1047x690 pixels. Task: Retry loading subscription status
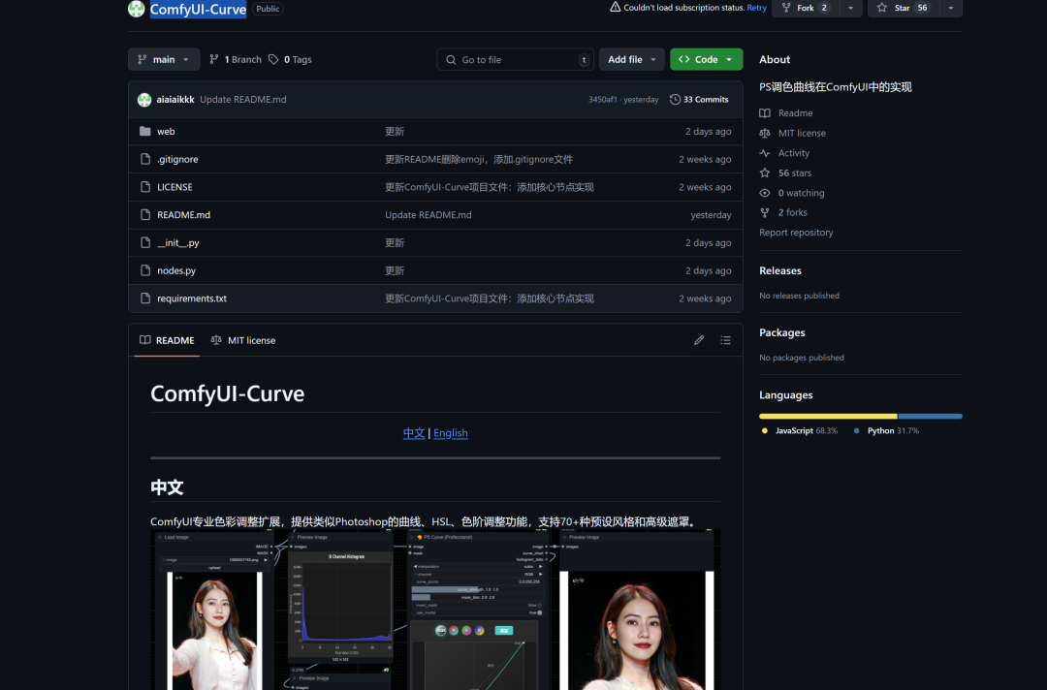tap(756, 8)
